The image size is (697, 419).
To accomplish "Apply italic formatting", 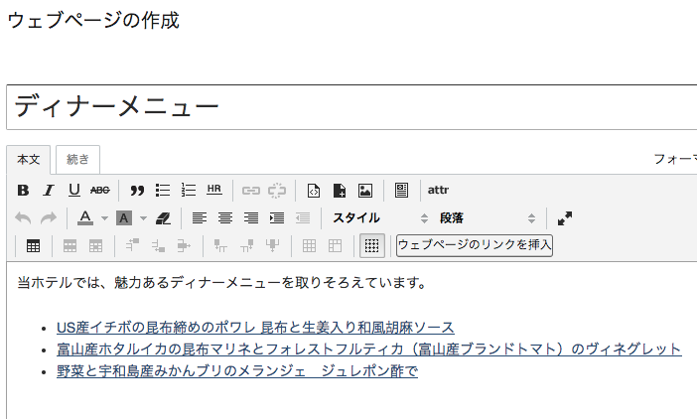I will point(49,191).
